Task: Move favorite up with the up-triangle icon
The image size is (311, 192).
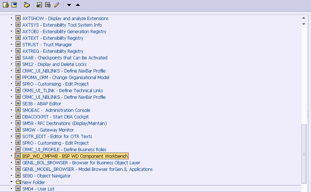Action: click(x=78, y=5)
